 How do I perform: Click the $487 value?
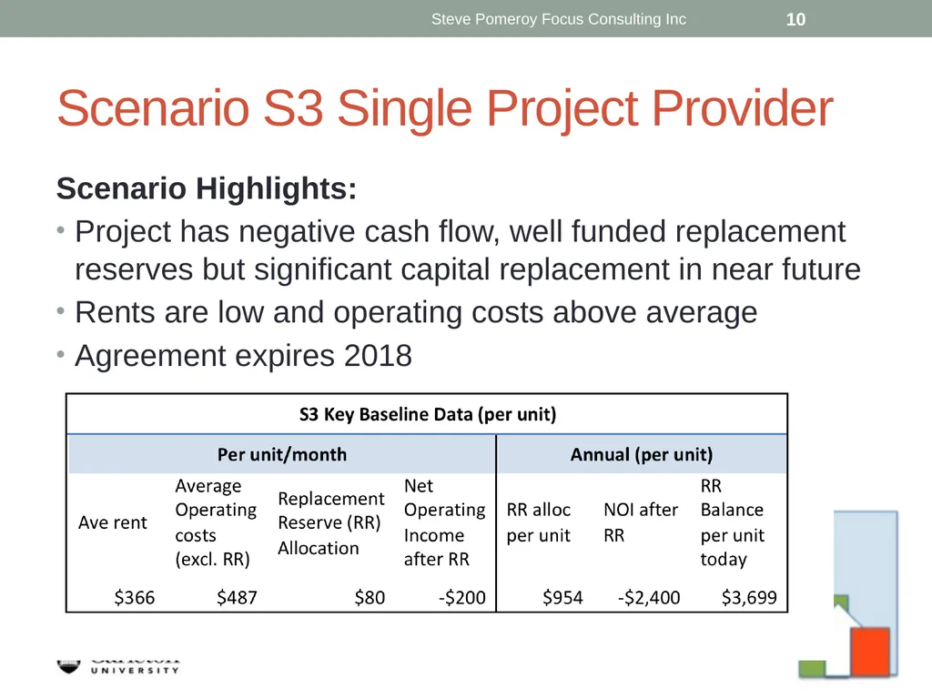click(x=237, y=597)
